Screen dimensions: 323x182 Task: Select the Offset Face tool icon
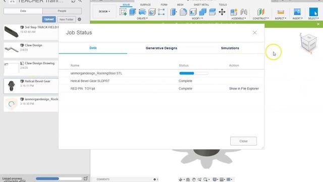[x=212, y=12]
